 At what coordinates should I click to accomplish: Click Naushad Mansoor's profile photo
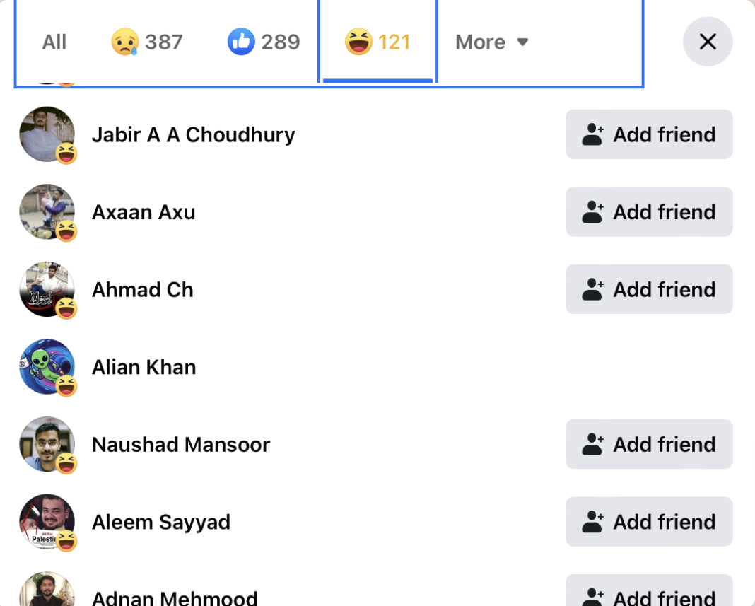point(47,444)
